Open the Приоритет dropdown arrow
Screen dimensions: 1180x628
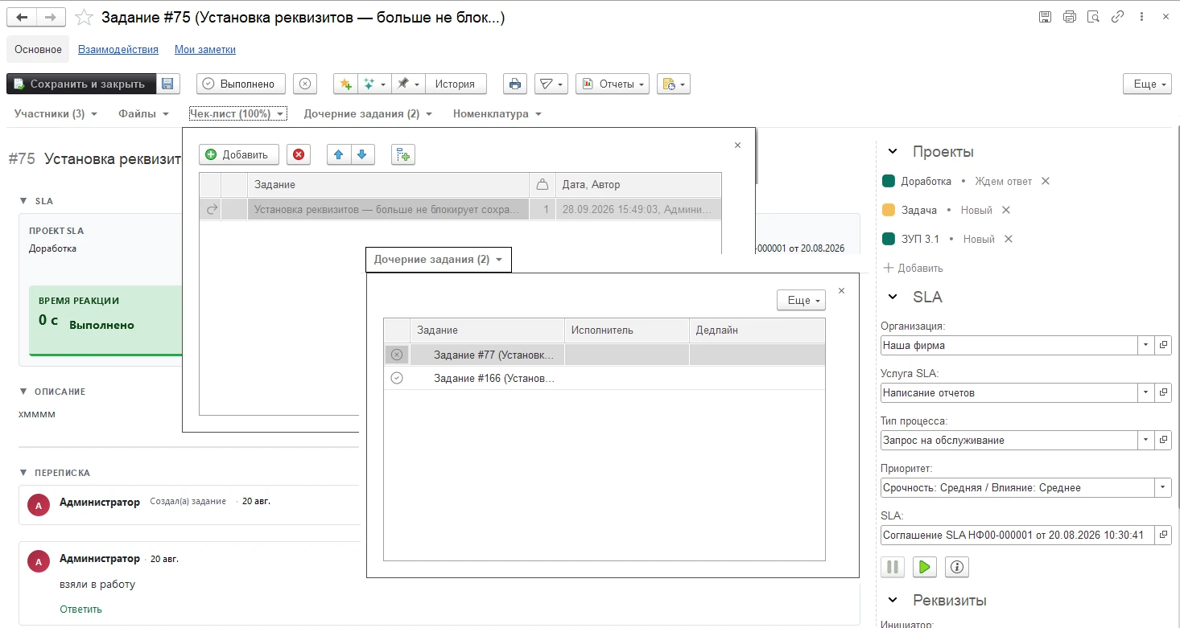(x=1163, y=487)
